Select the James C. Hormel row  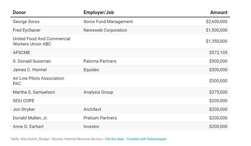click(120, 70)
